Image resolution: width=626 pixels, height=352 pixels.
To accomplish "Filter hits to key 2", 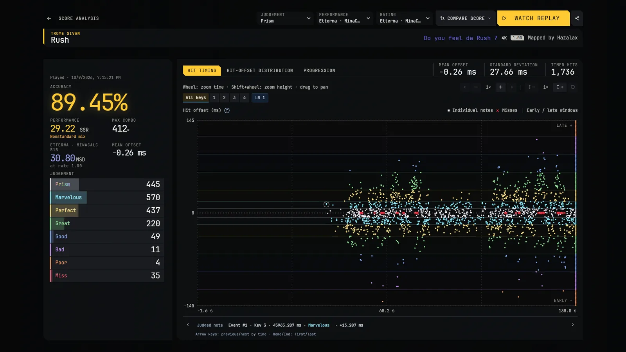I will (x=224, y=98).
